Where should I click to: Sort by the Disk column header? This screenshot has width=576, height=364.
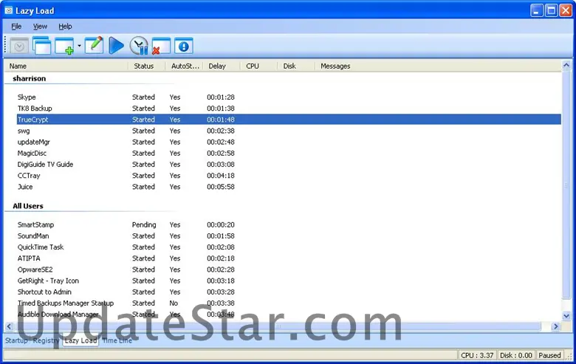(x=295, y=66)
